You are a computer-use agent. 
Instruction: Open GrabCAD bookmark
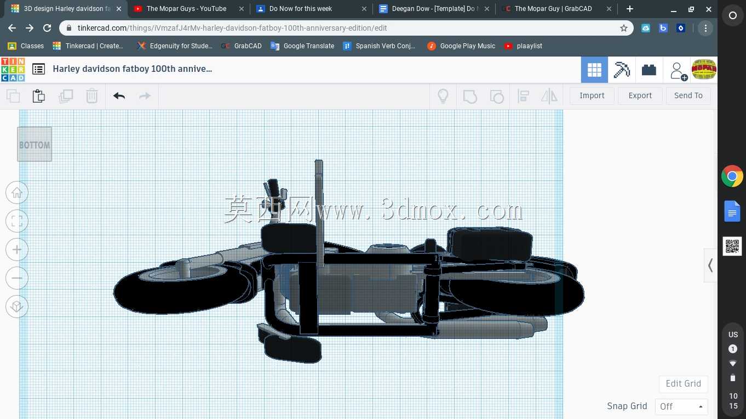tap(242, 46)
